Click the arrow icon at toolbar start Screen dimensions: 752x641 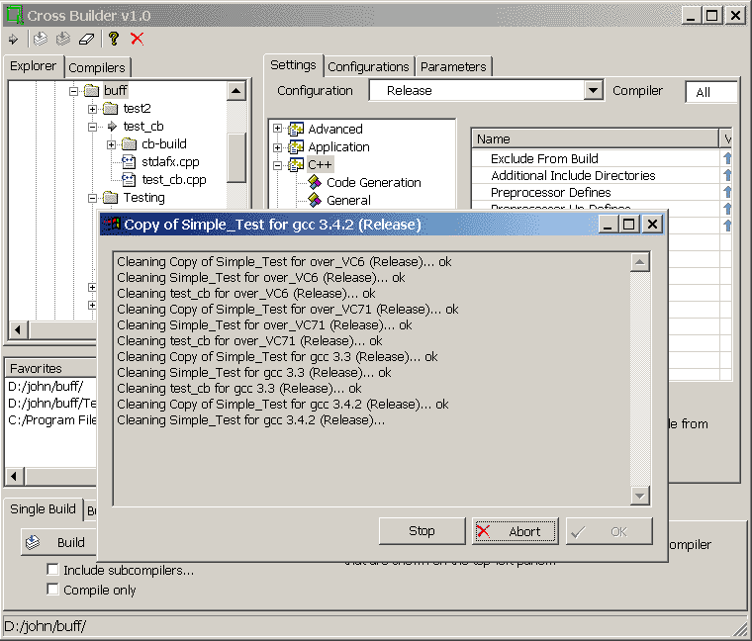pyautogui.click(x=13, y=39)
